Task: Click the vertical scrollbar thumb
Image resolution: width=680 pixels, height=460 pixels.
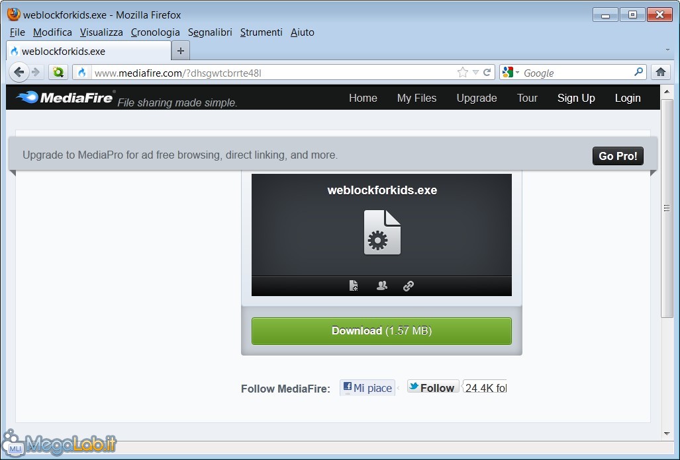Action: tap(667, 209)
